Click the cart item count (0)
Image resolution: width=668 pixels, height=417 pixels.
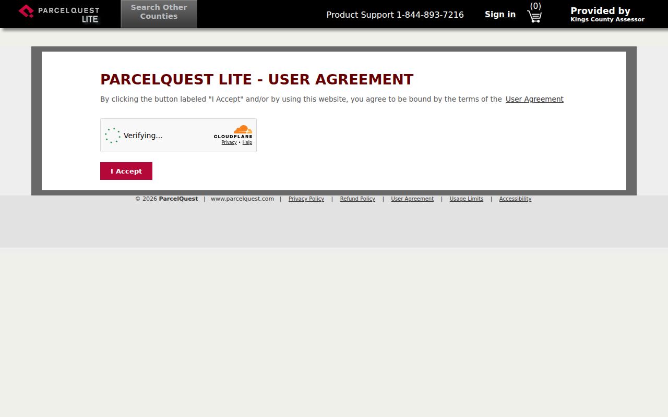point(535,6)
